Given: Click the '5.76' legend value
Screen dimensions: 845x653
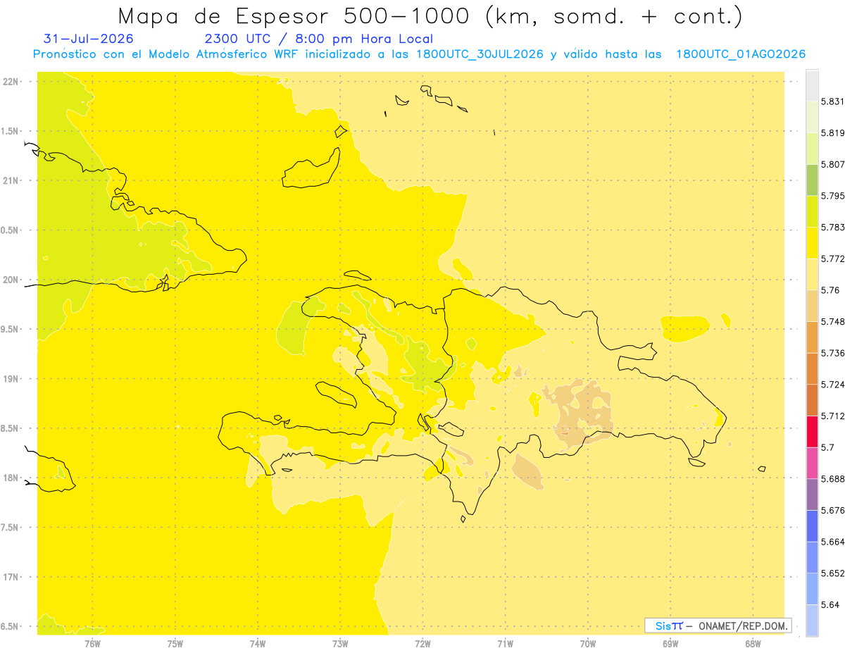Looking at the screenshot, I should click(x=829, y=290).
